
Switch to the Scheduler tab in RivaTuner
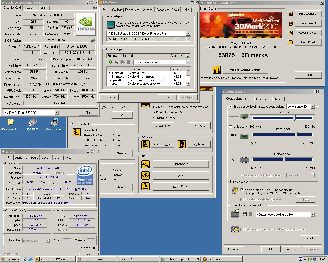(162, 10)
